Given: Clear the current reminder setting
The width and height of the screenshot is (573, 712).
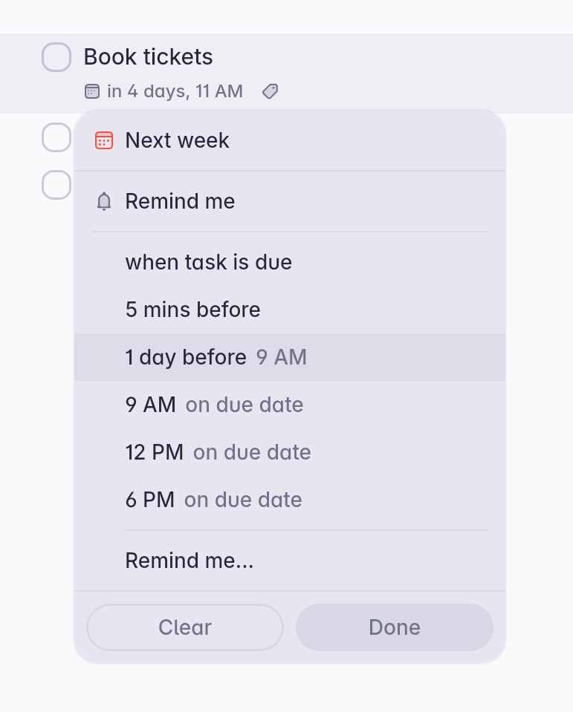Looking at the screenshot, I should click(184, 627).
